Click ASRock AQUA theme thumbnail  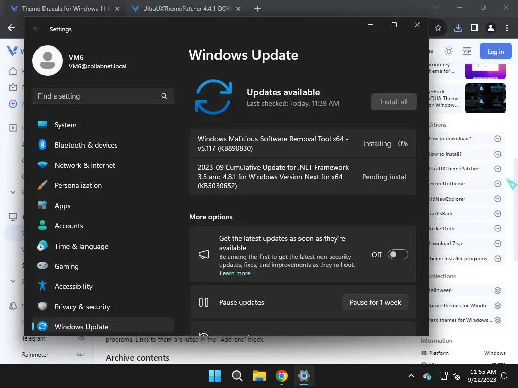pyautogui.click(x=485, y=99)
